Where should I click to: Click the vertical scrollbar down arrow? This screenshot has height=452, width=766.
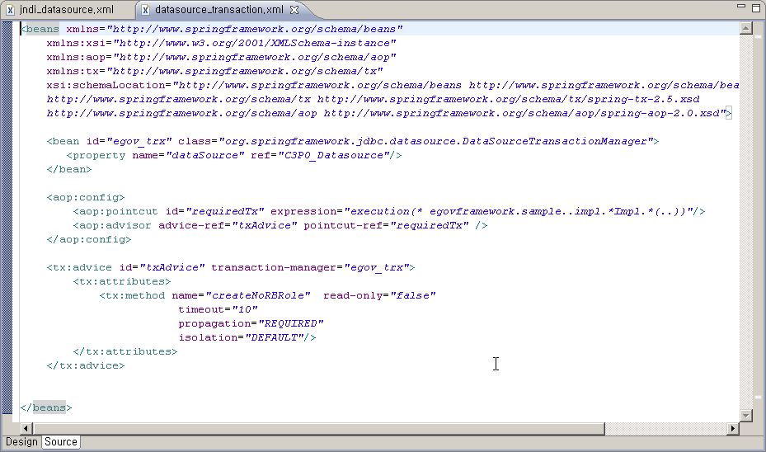[x=746, y=415]
